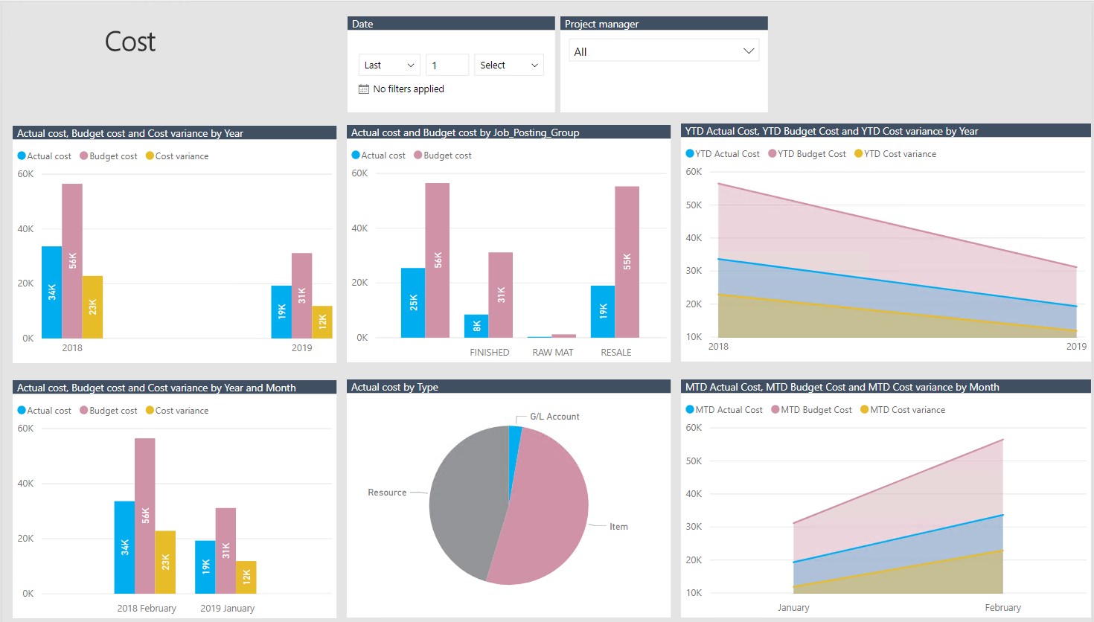Viewport: 1094px width, 622px height.
Task: Click the Cost variance legend item in Year chart
Action: click(x=177, y=156)
